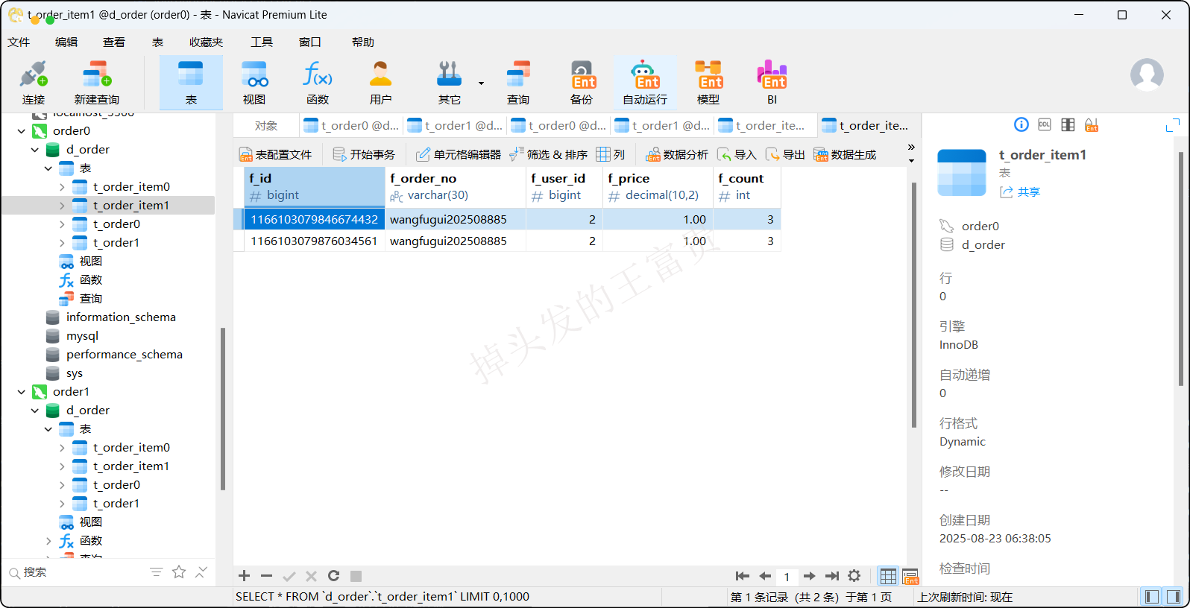Click the page number field
Viewport: 1190px width, 608px height.
(x=787, y=577)
